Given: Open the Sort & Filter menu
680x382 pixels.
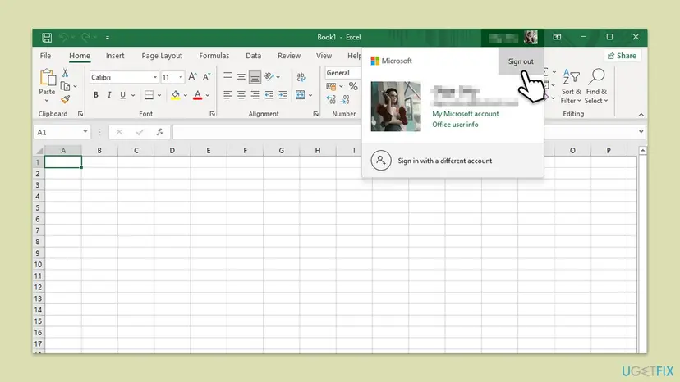Looking at the screenshot, I should tap(571, 86).
